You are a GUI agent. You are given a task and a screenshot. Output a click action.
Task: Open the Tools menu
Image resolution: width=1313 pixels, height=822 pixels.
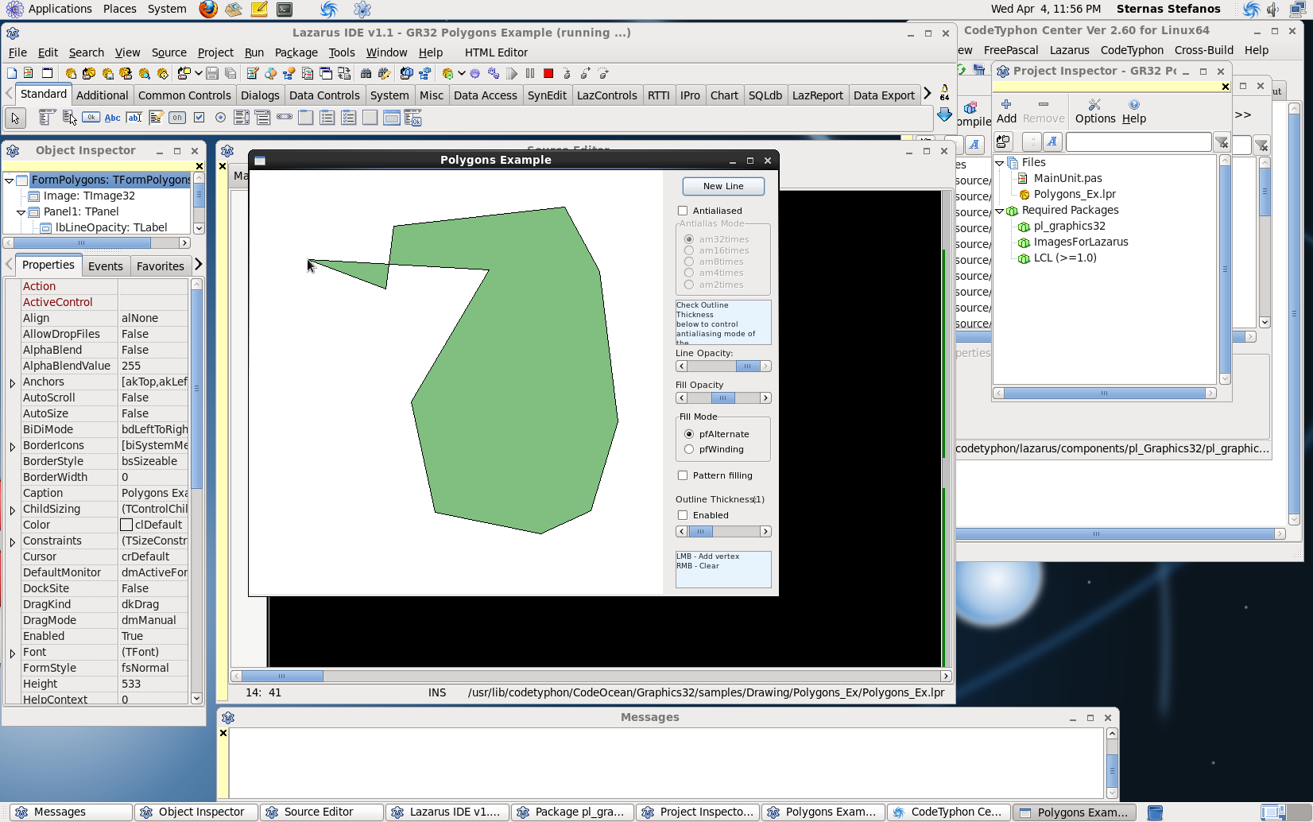[342, 52]
